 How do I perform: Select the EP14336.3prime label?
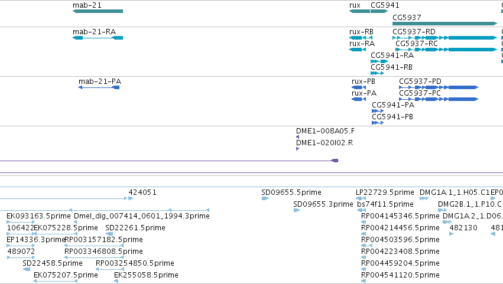[35, 240]
